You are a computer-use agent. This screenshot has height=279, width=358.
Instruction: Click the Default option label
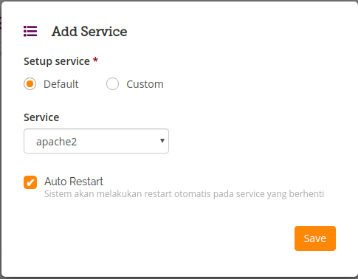(61, 84)
